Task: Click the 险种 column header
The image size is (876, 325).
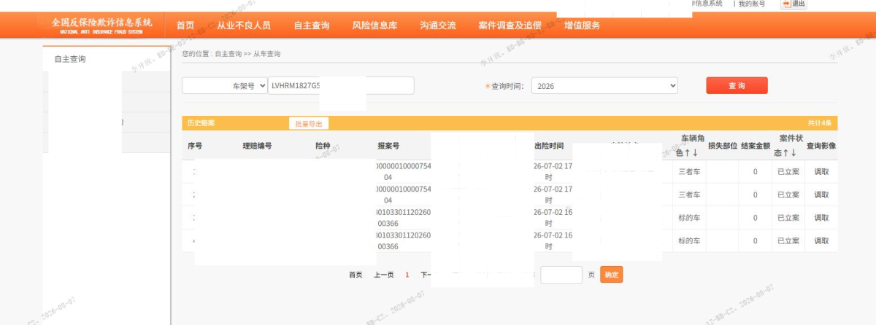Action: (x=323, y=146)
